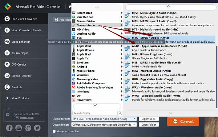Expand the General Audio submenu arrow

tap(122, 25)
